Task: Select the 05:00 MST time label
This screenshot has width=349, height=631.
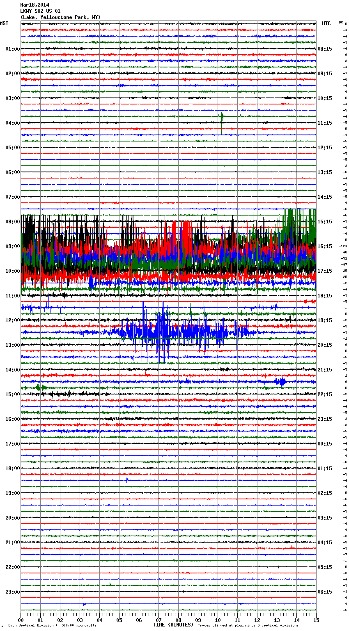Action: [x=12, y=148]
